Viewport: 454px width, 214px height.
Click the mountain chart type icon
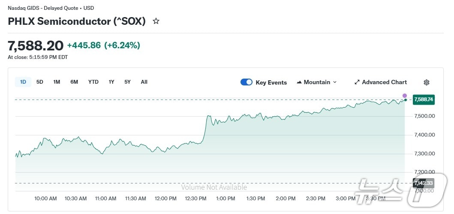coord(299,82)
